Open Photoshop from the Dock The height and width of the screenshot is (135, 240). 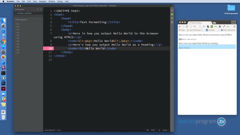(3, 83)
